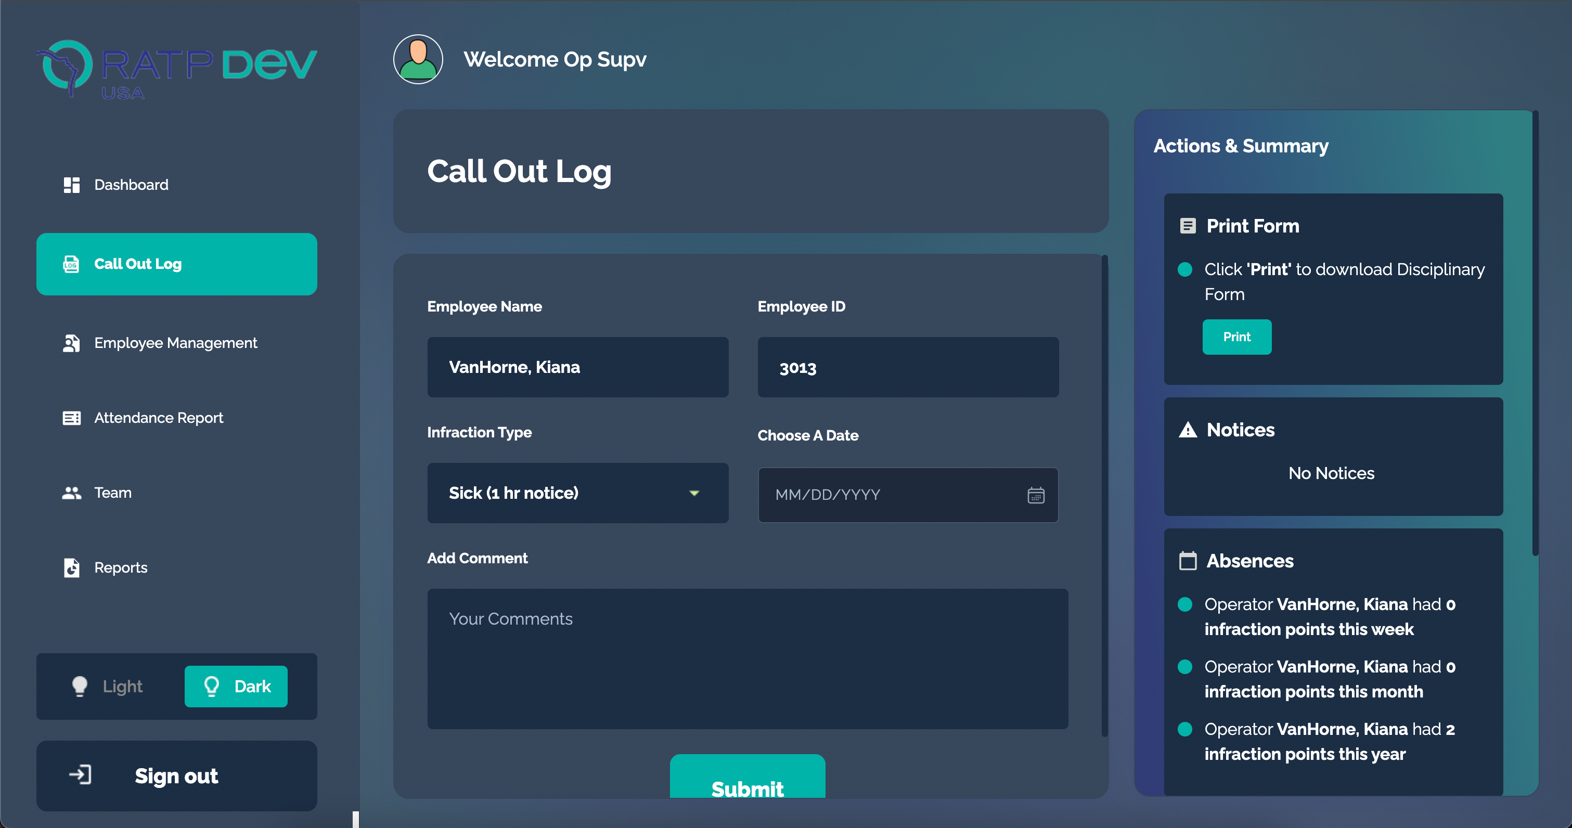Open Attendance Report page
1572x828 pixels.
pyautogui.click(x=177, y=418)
